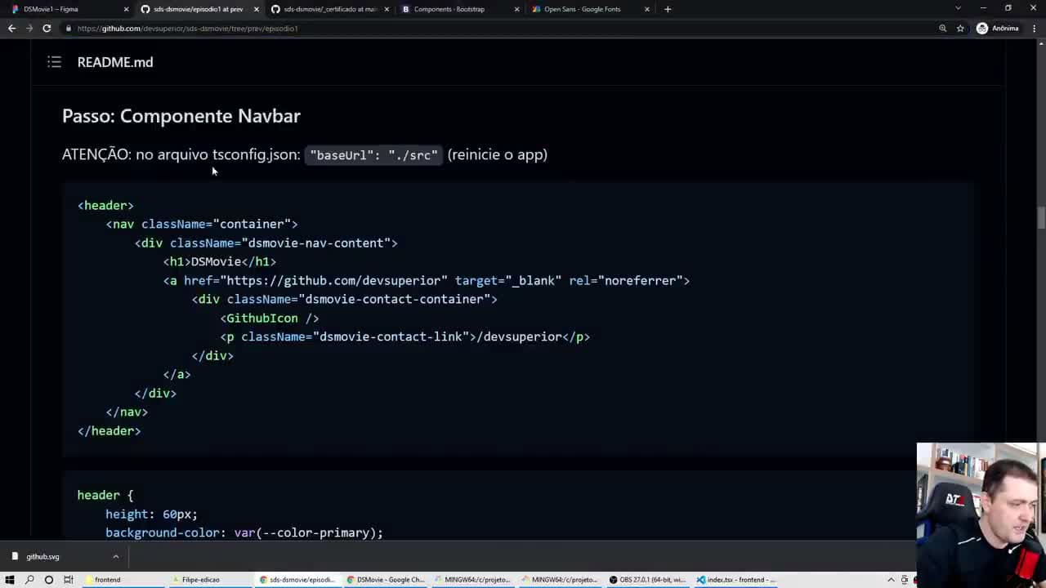Switch to Open Sans - Google Fonts tab
The width and height of the screenshot is (1046, 588).
pos(587,9)
